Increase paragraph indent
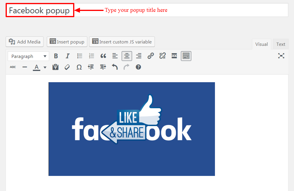The height and width of the screenshot is (191, 294). pos(103,67)
